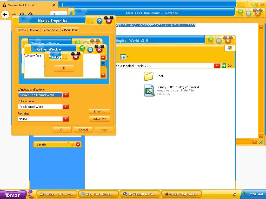Click the greyed Apply button
This screenshot has height=199, width=266.
point(104,130)
